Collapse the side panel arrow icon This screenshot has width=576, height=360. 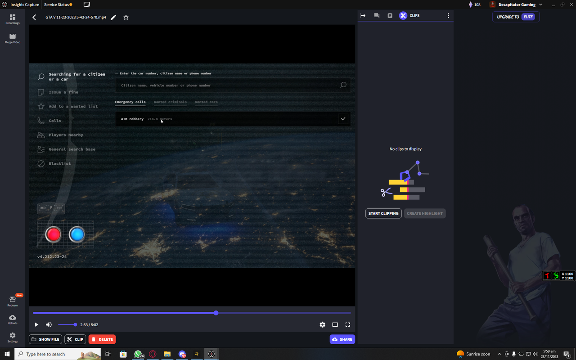[363, 15]
